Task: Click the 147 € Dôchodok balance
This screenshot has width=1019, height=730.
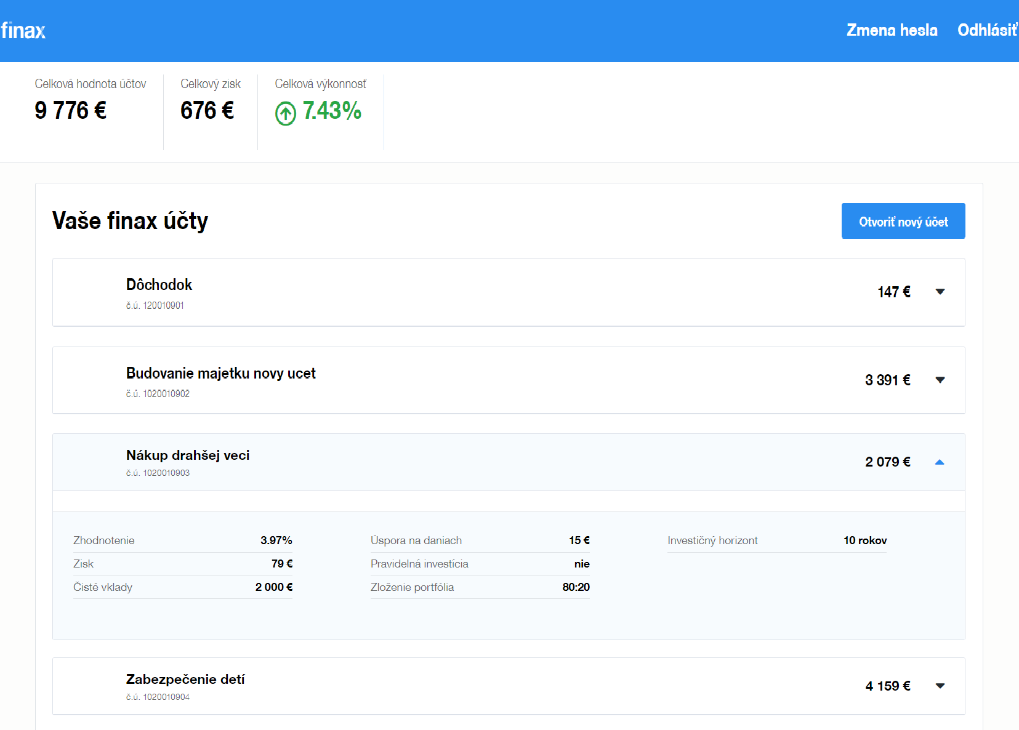Action: tap(893, 292)
